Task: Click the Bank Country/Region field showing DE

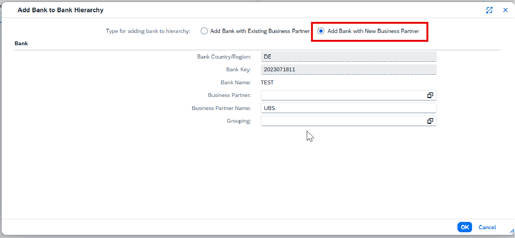Action: point(349,57)
